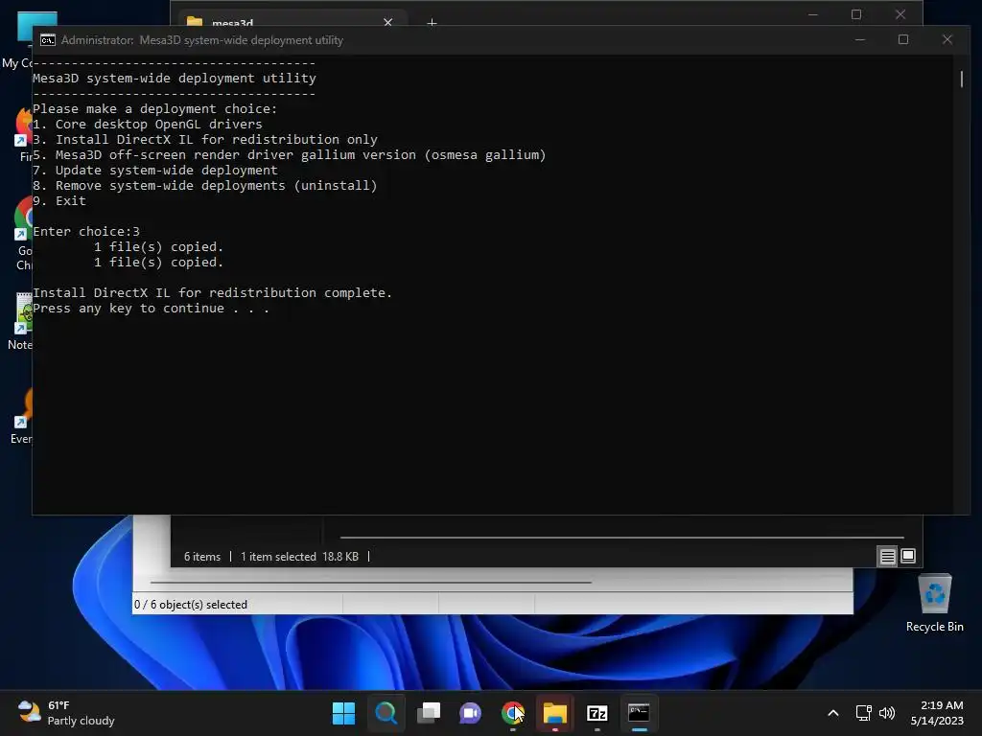Click the 7-Zip window horizontal scrollbar
Viewport: 982px width, 736px height.
pos(371,582)
